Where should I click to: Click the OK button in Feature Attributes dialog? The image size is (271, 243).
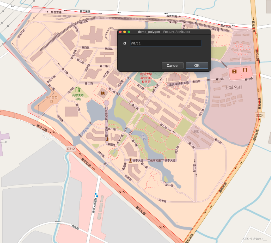tap(197, 65)
